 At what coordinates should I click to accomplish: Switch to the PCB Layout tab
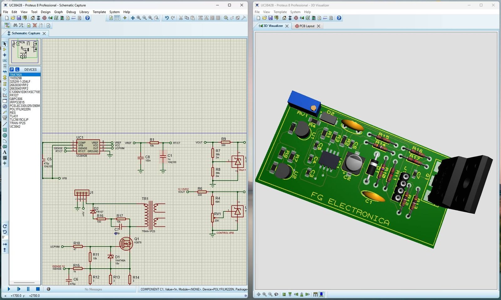click(x=306, y=26)
